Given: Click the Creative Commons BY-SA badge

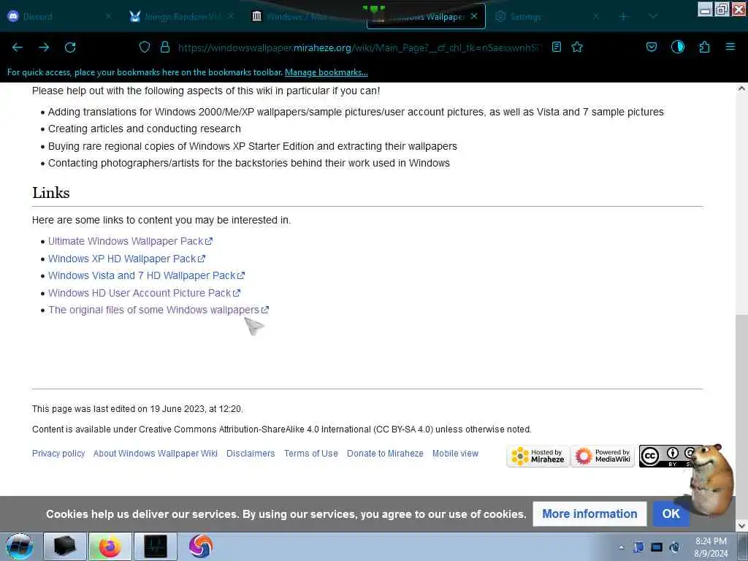Looking at the screenshot, I should (666, 456).
